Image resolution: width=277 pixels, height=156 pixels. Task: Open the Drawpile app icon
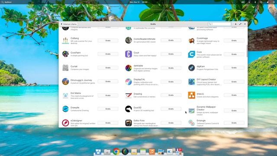[x=65, y=109]
